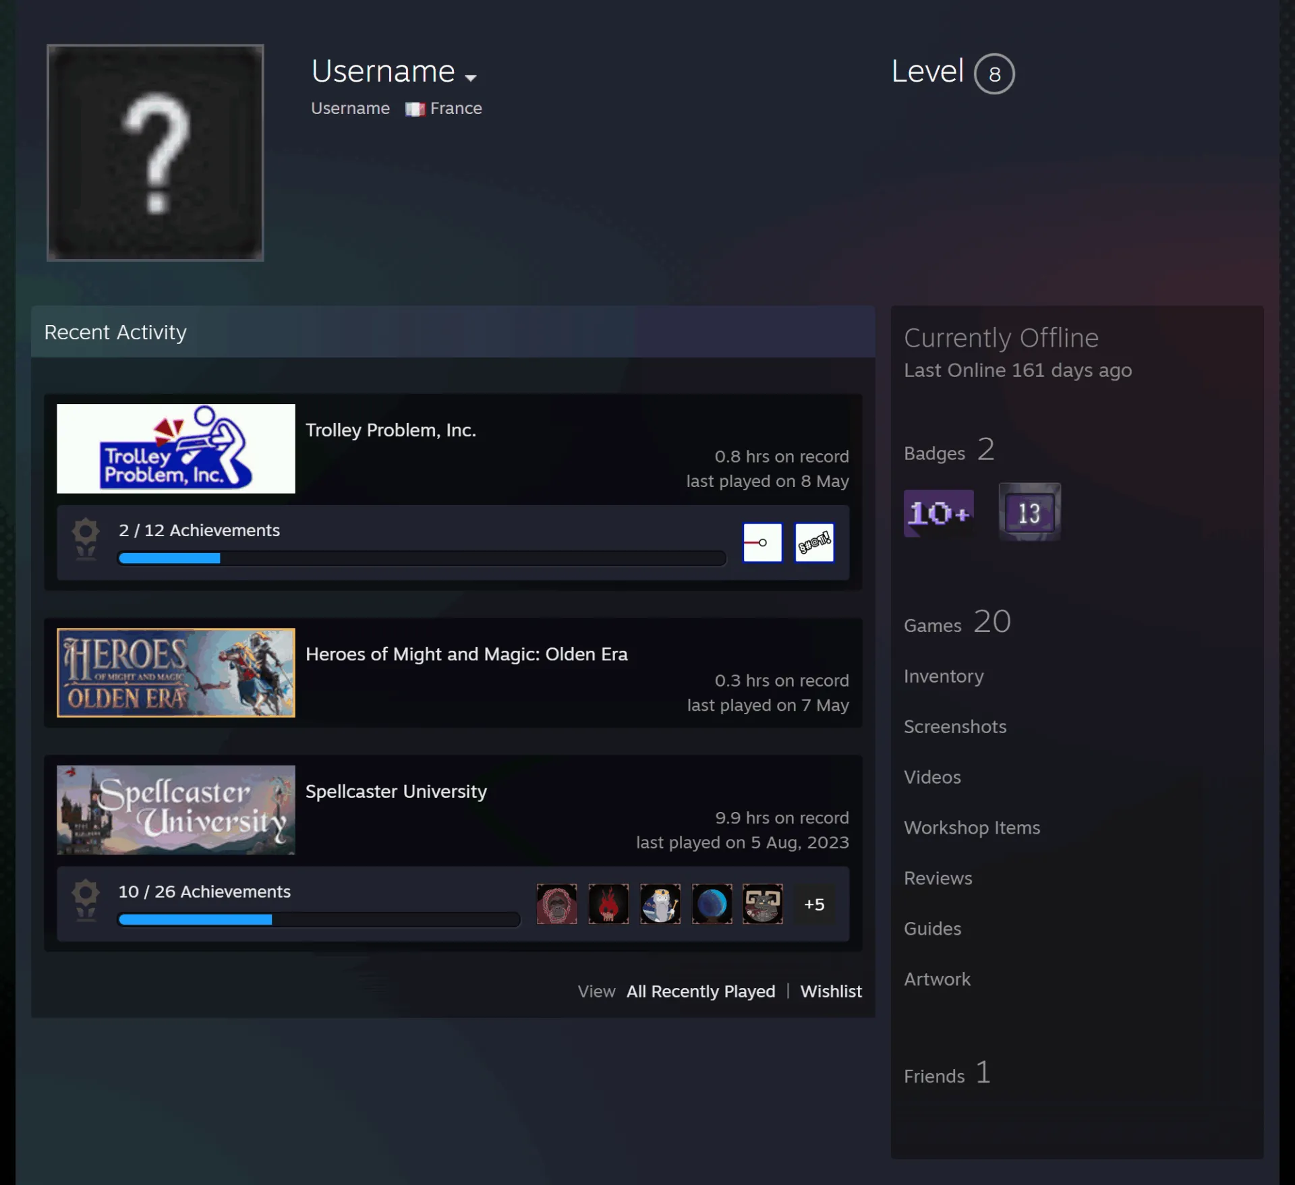The image size is (1295, 1185).
Task: Click the Recent Activity header
Action: click(x=453, y=332)
